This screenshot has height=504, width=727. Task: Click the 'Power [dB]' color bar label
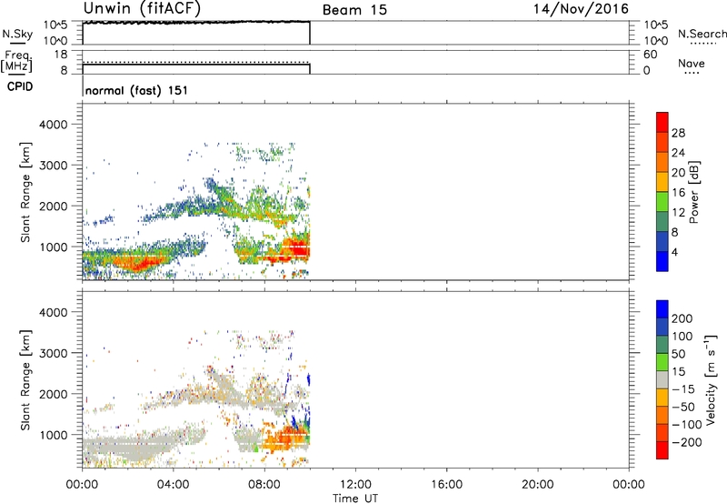pyautogui.click(x=693, y=192)
